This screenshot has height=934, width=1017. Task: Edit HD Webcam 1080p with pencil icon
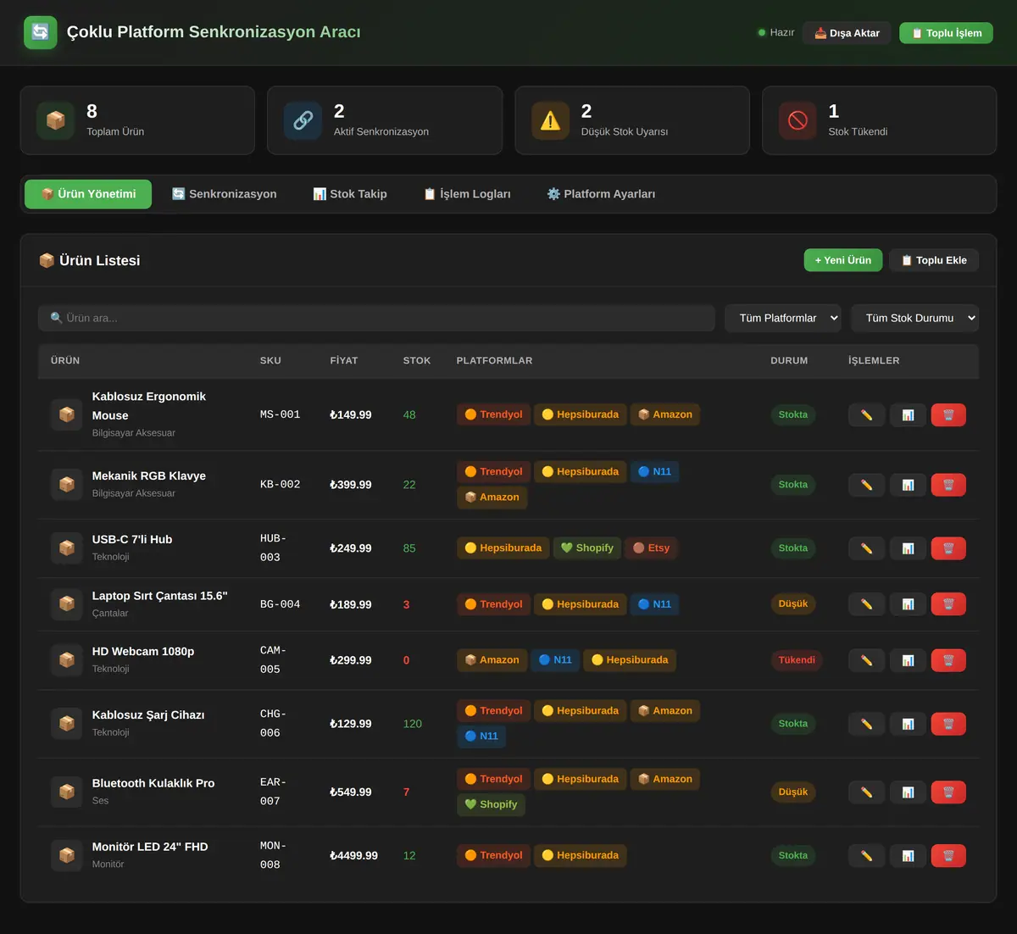(x=866, y=660)
